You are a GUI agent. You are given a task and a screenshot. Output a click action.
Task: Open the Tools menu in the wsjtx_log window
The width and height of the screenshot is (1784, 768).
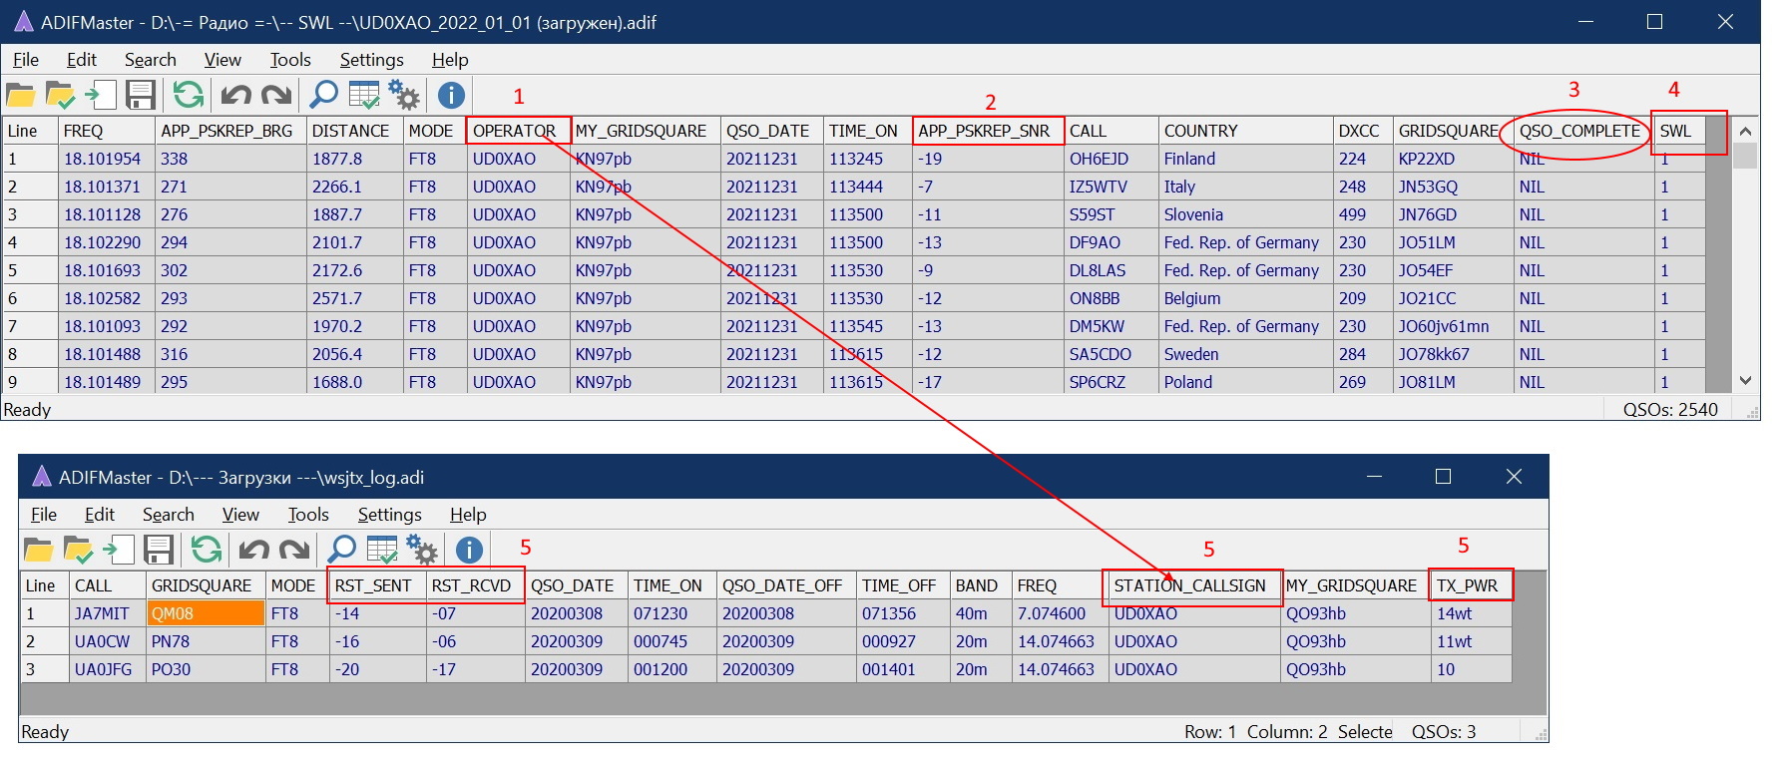click(x=308, y=515)
